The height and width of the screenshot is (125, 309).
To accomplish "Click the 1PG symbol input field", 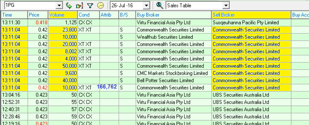I will (x=30, y=5).
